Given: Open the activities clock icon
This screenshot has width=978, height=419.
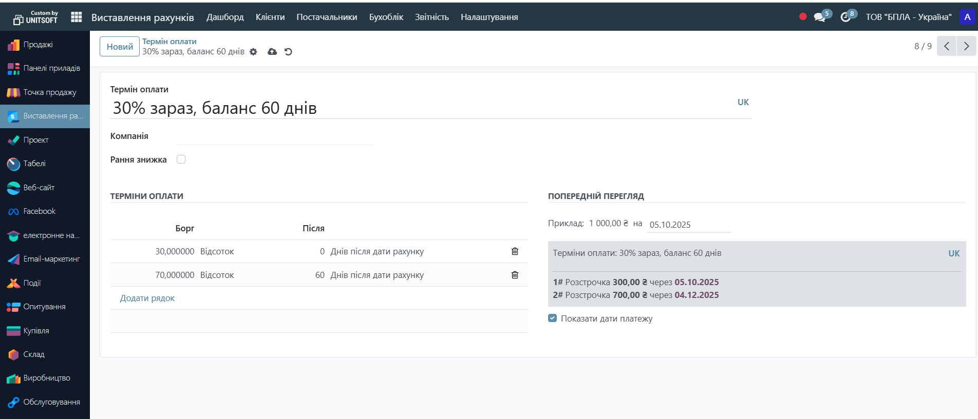Looking at the screenshot, I should pos(845,17).
